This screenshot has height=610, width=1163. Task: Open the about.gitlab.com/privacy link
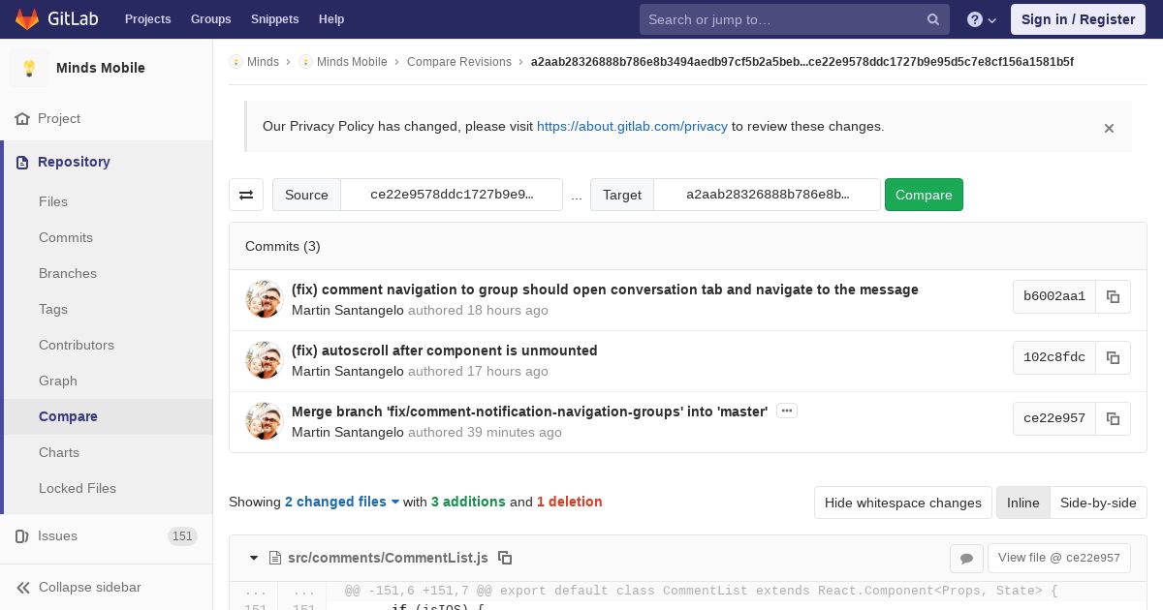(632, 126)
